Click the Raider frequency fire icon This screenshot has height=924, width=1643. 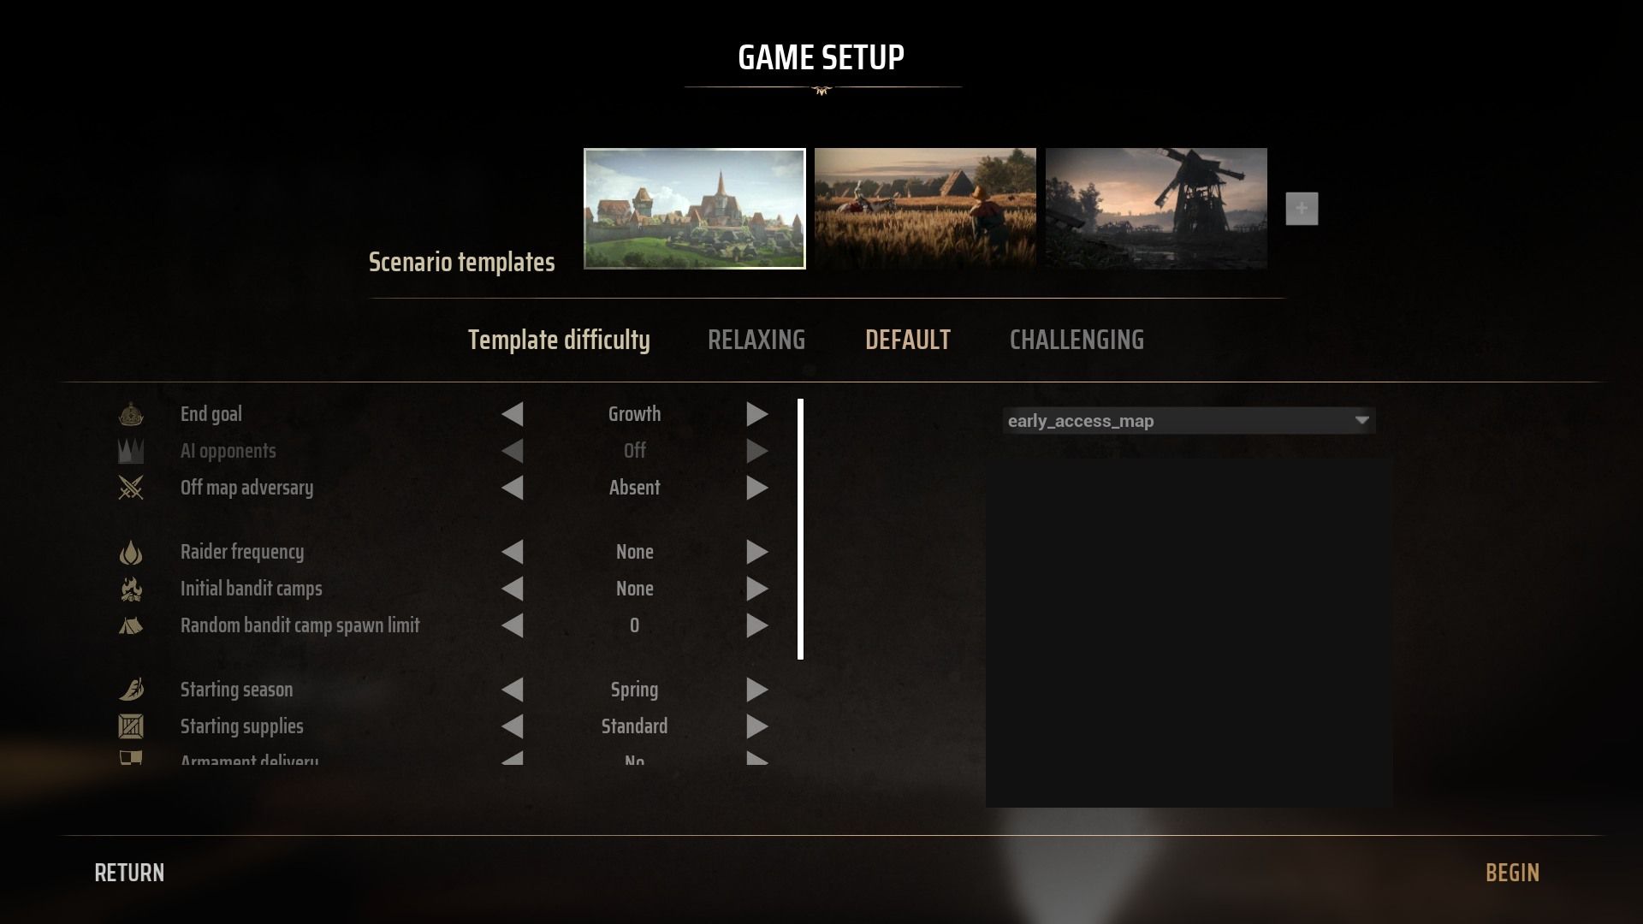pyautogui.click(x=131, y=552)
